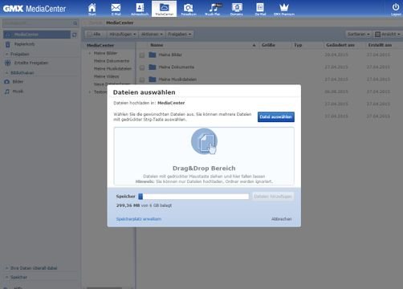Open the Bilder camera library

point(14,82)
